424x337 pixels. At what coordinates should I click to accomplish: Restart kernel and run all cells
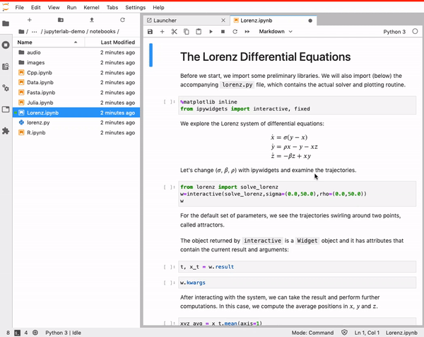pyautogui.click(x=247, y=32)
